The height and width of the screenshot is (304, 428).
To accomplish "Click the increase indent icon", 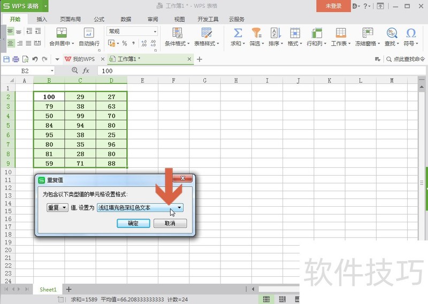I will click(x=38, y=31).
